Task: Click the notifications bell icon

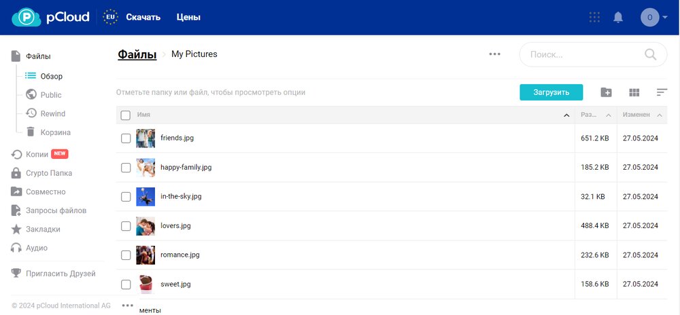Action: click(x=618, y=18)
